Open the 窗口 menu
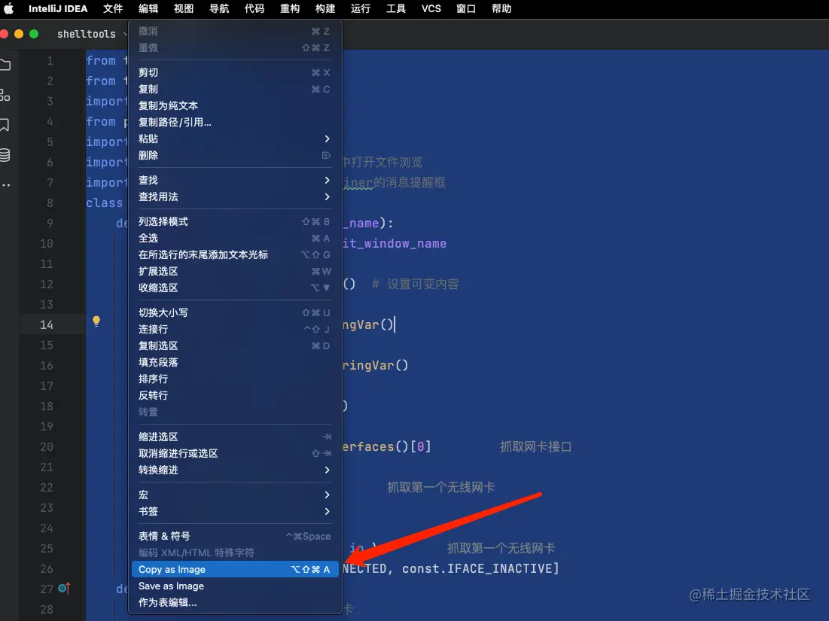This screenshot has height=621, width=829. [466, 8]
